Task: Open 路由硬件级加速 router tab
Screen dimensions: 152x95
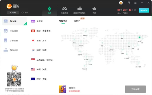Action: coord(80,10)
